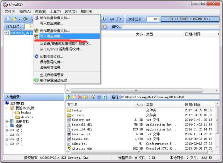
Task: Click the Help question mark icon
Action: tap(111, 19)
